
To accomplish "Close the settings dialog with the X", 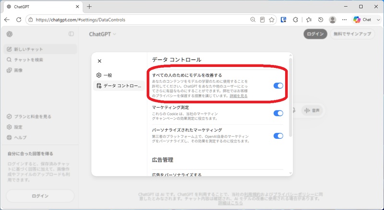I will (x=99, y=61).
